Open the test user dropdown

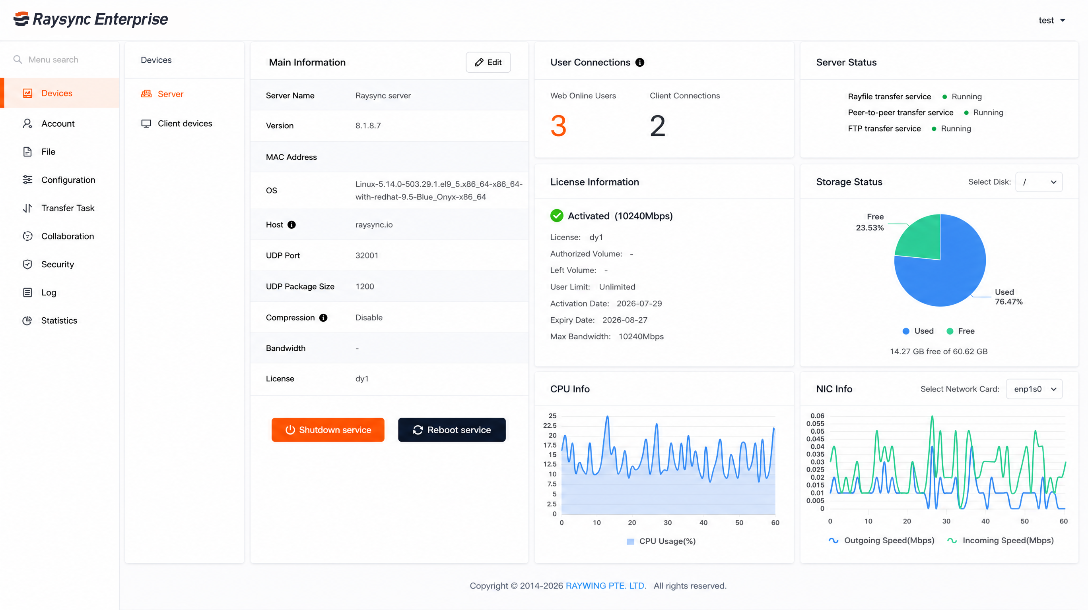(x=1052, y=20)
